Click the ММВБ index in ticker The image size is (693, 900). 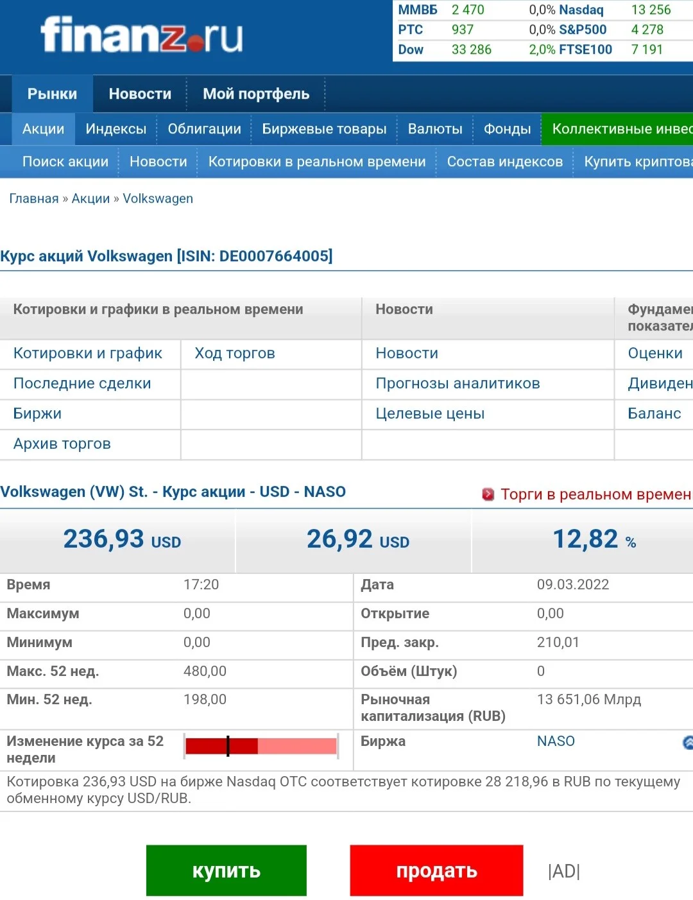[x=418, y=10]
